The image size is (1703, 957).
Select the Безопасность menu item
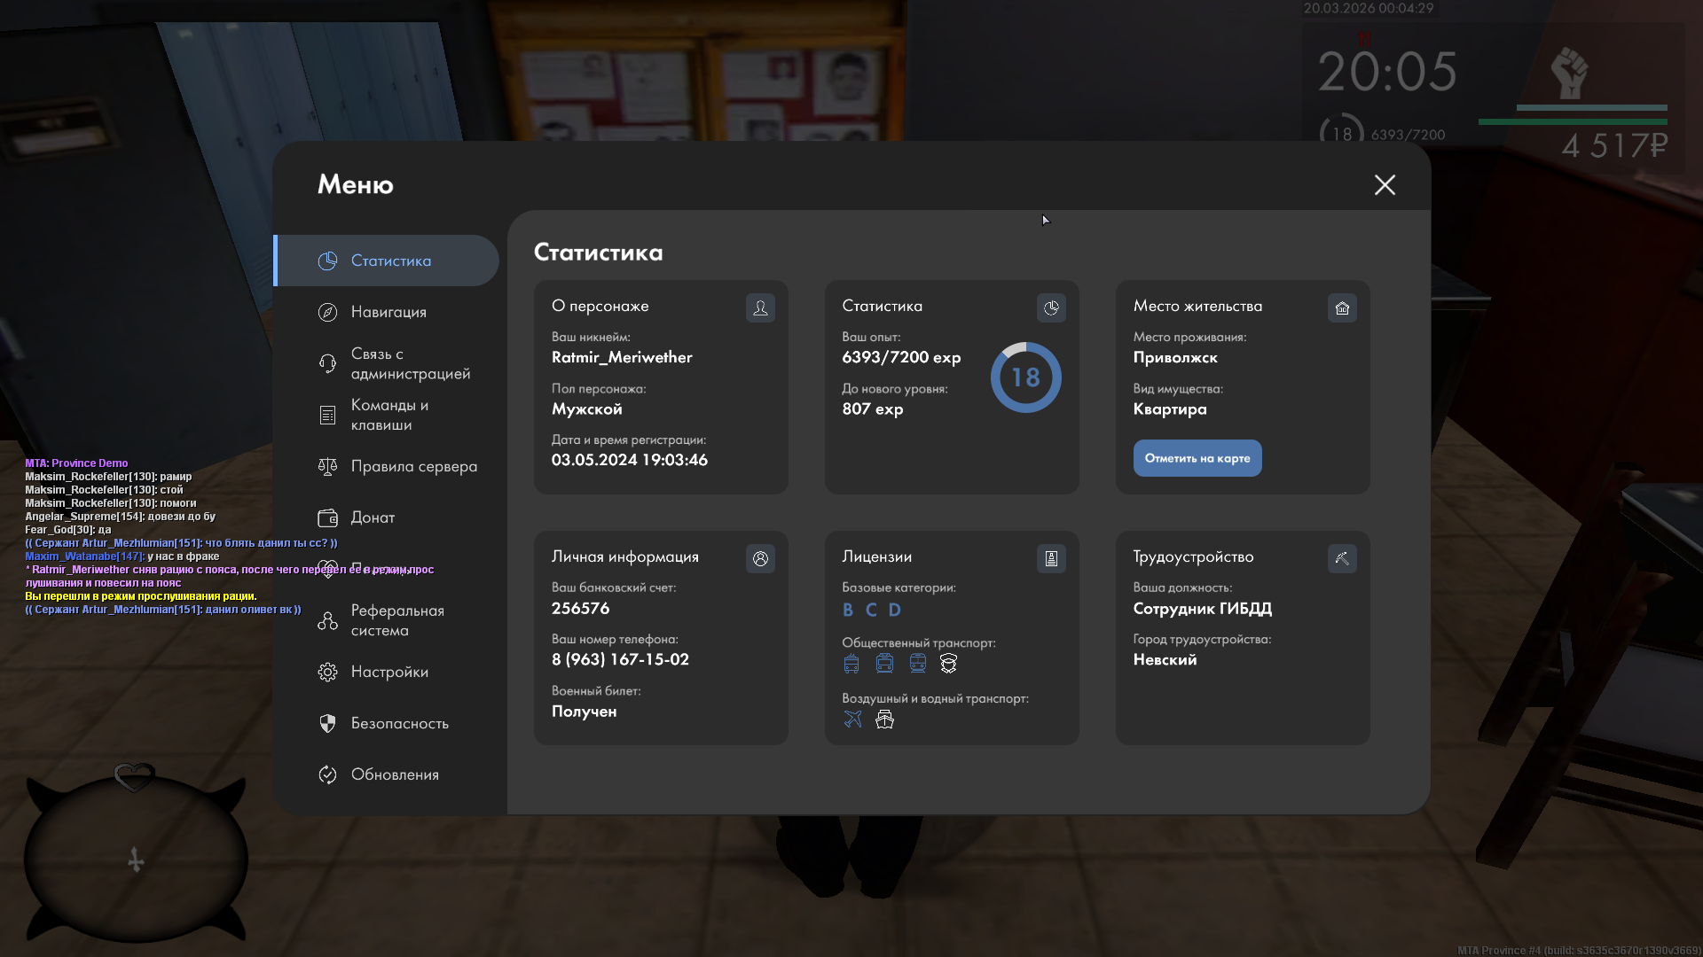pyautogui.click(x=399, y=723)
